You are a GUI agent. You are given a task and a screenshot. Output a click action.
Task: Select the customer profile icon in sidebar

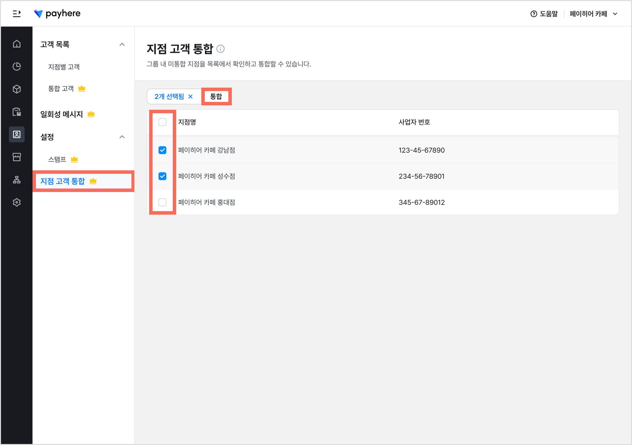pyautogui.click(x=17, y=134)
